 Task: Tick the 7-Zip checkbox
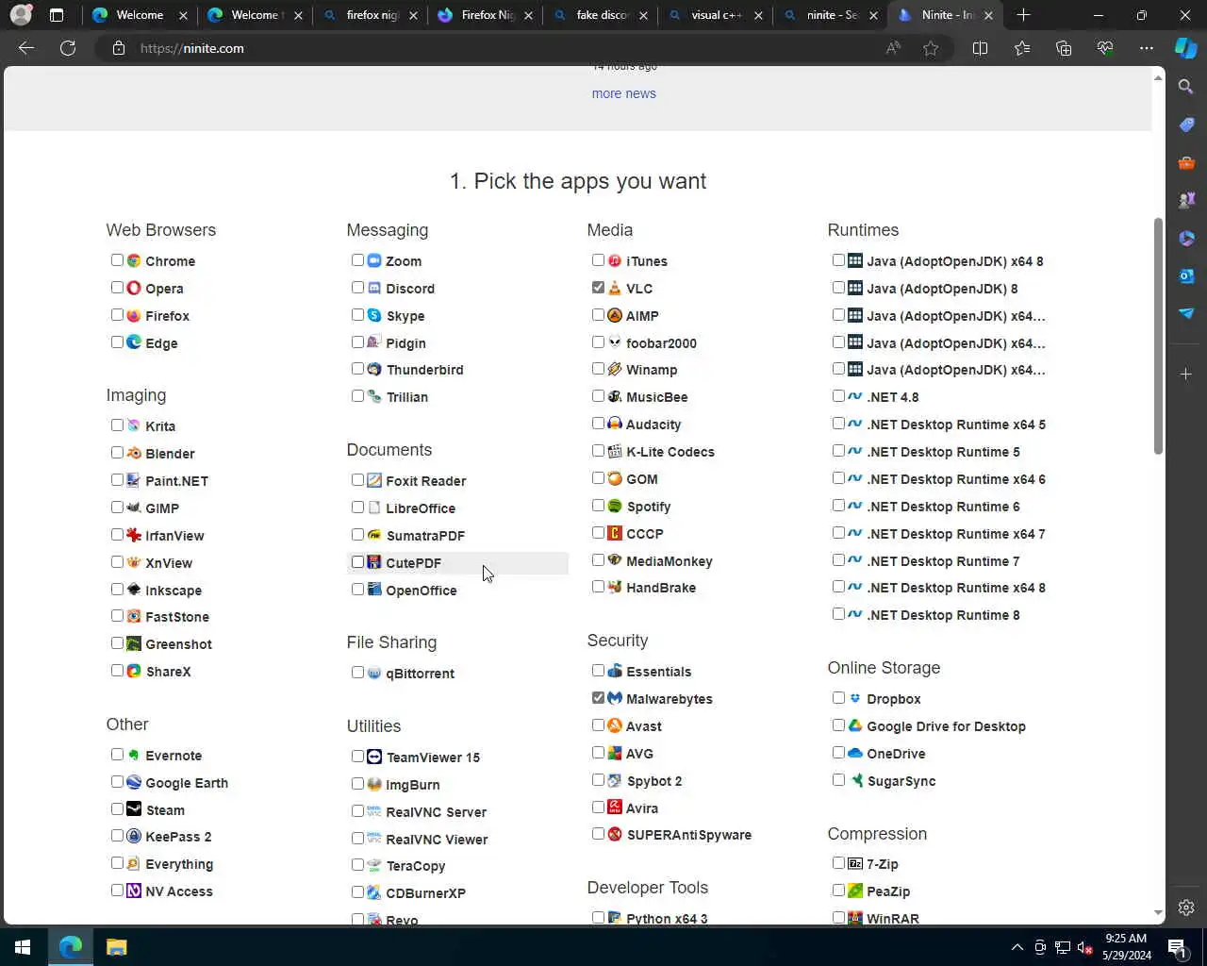pyautogui.click(x=838, y=863)
